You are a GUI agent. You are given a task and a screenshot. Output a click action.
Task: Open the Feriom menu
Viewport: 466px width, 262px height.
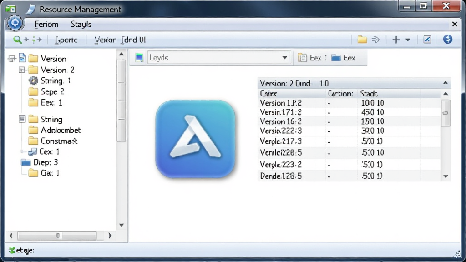click(46, 25)
